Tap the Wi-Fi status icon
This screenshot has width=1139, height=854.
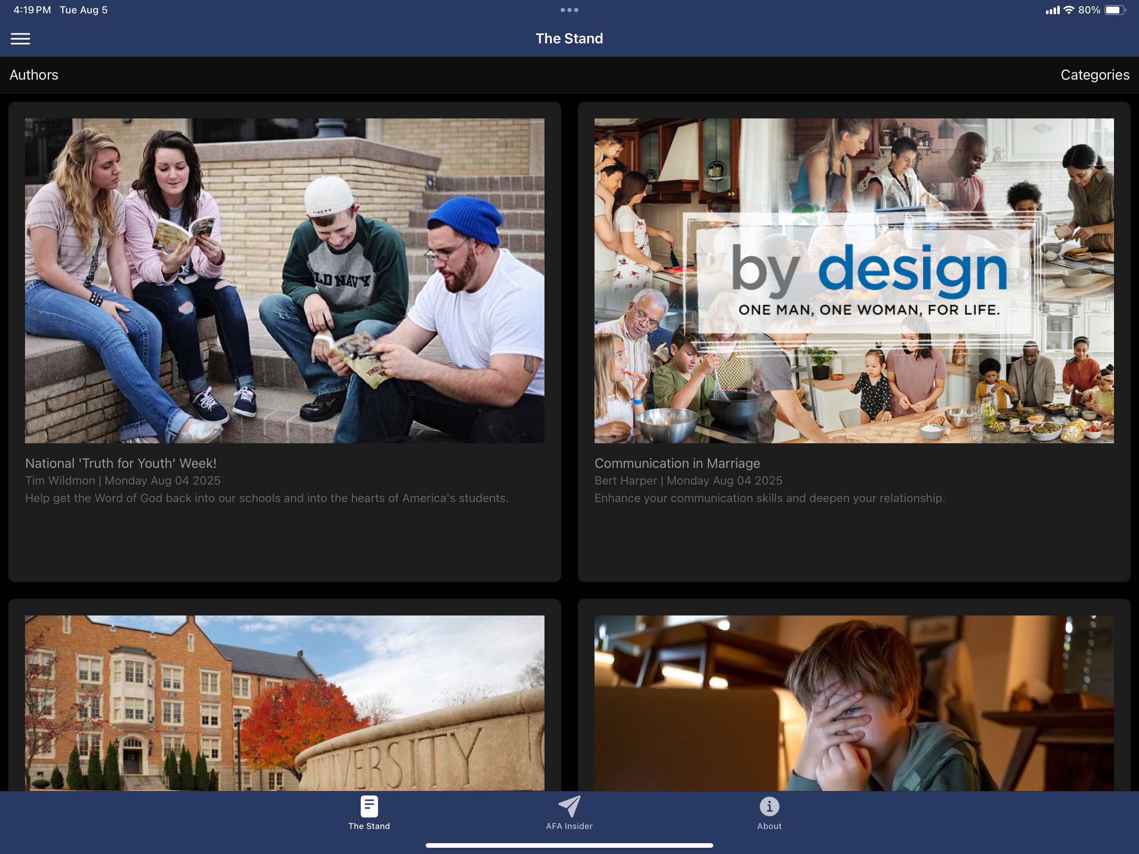[x=1069, y=10]
